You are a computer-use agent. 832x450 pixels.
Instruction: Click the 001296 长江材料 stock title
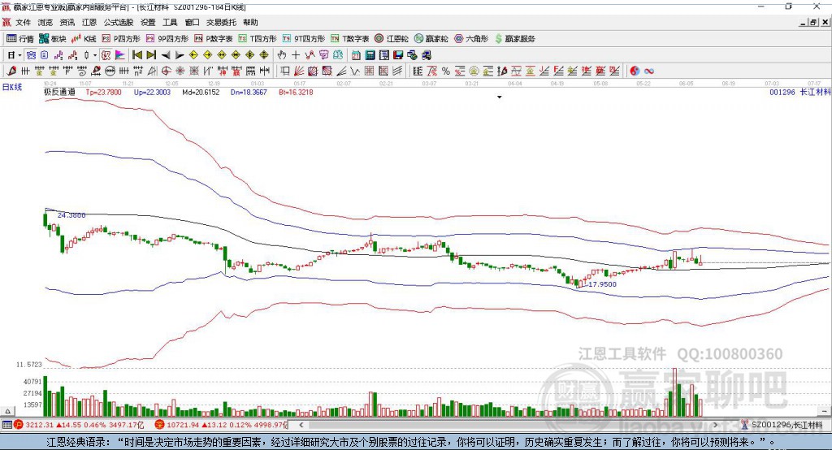click(x=800, y=92)
